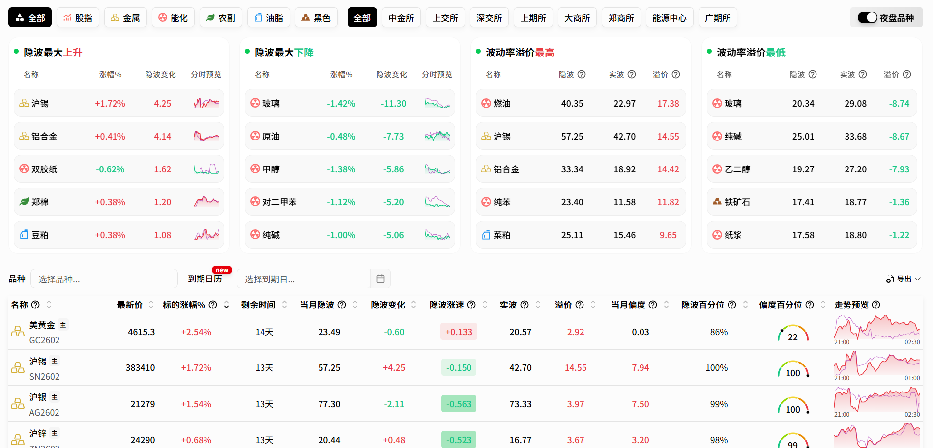Select 上期所 exchange filter
This screenshot has height=448, width=933.
click(x=533, y=18)
